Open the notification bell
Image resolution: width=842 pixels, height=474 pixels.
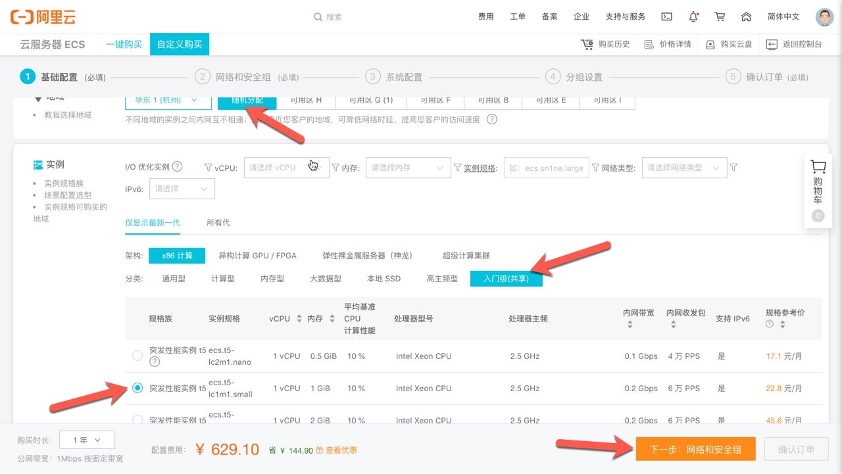click(x=693, y=17)
